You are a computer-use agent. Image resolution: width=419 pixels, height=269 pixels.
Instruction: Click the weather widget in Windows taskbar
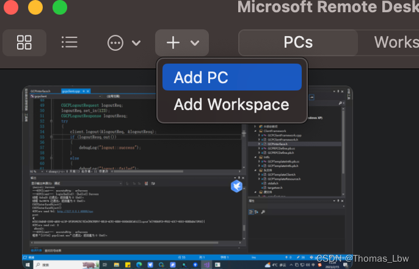coord(275,265)
